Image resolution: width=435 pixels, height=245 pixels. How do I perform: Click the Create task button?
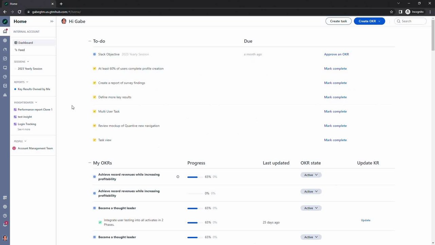338,21
